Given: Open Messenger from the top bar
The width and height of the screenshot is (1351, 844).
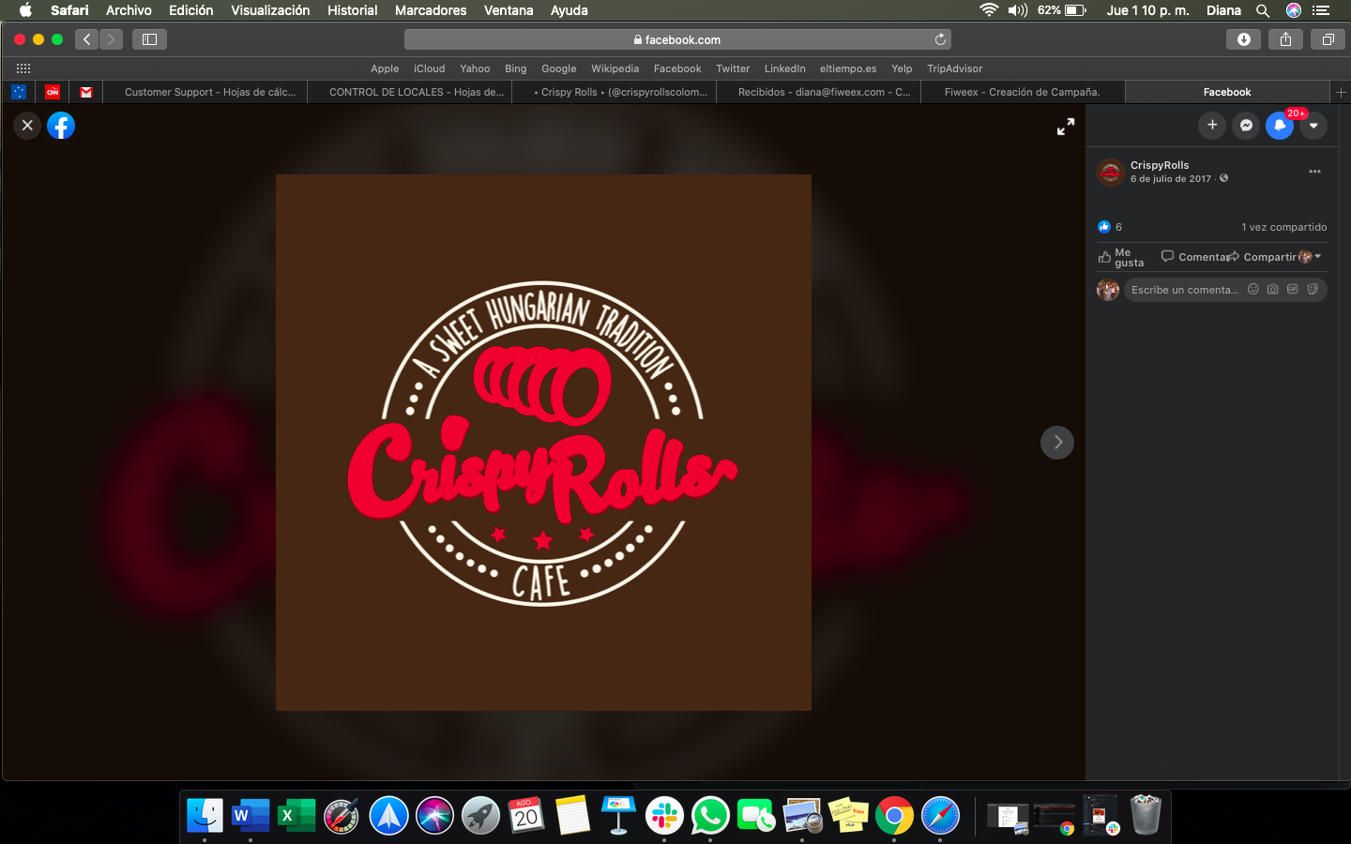Looking at the screenshot, I should point(1246,125).
